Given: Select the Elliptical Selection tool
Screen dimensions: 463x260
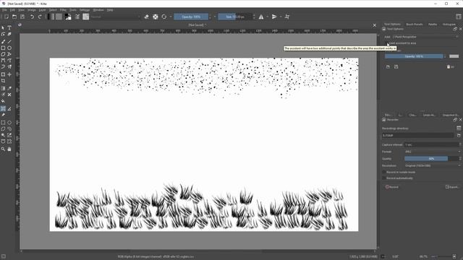Looking at the screenshot, I should point(9,122).
